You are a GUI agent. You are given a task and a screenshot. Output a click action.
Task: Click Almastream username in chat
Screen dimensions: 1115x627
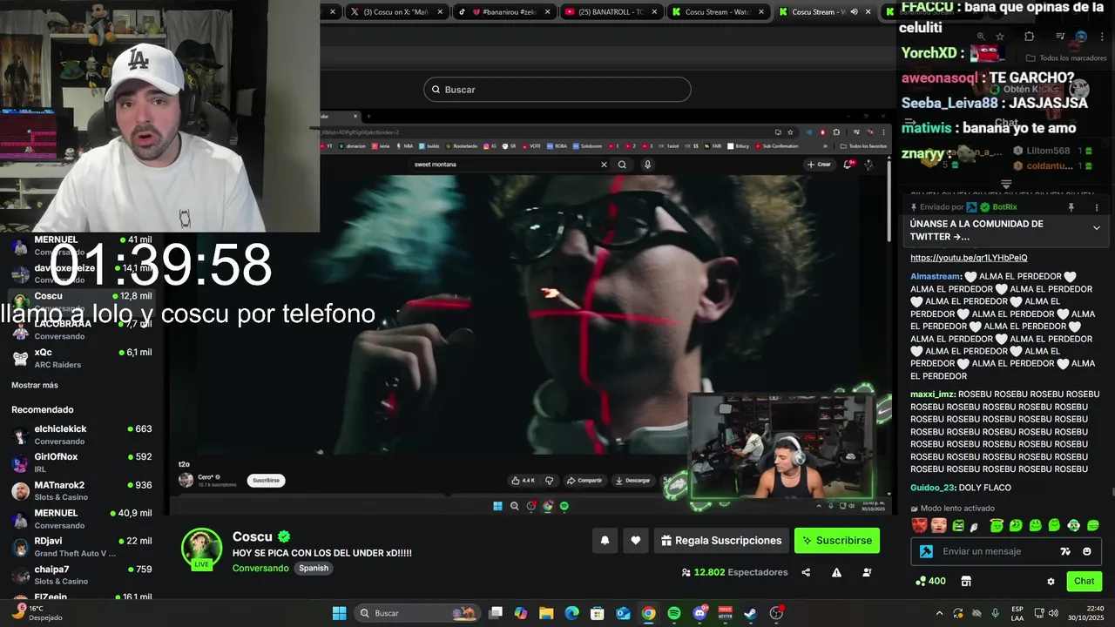pyautogui.click(x=935, y=276)
